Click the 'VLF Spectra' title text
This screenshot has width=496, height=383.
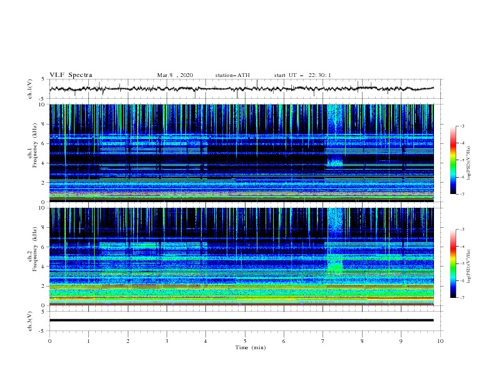coord(71,75)
